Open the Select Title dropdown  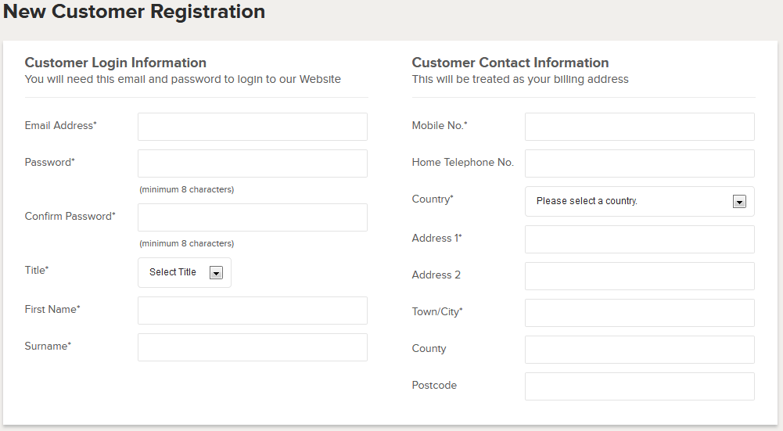tap(185, 272)
